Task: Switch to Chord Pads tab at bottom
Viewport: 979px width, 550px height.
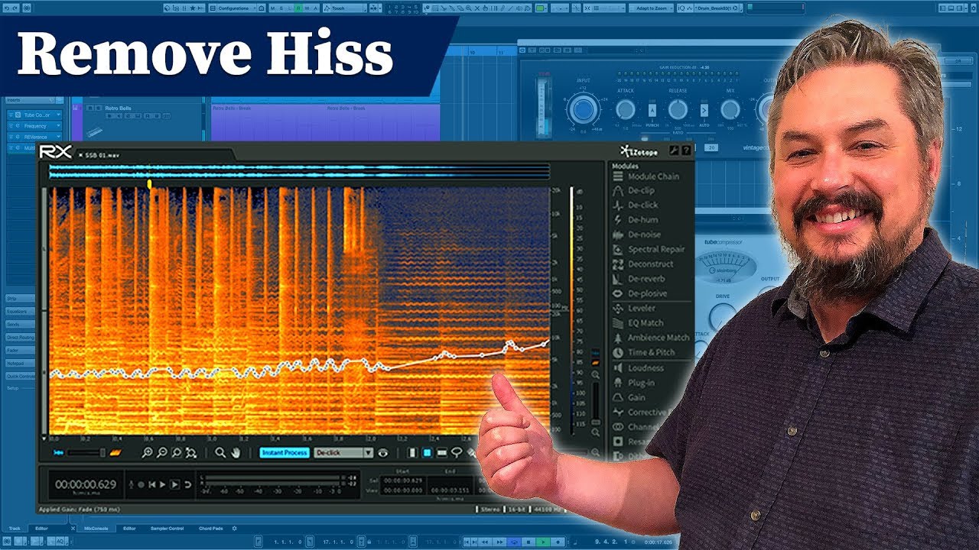Action: tap(213, 528)
